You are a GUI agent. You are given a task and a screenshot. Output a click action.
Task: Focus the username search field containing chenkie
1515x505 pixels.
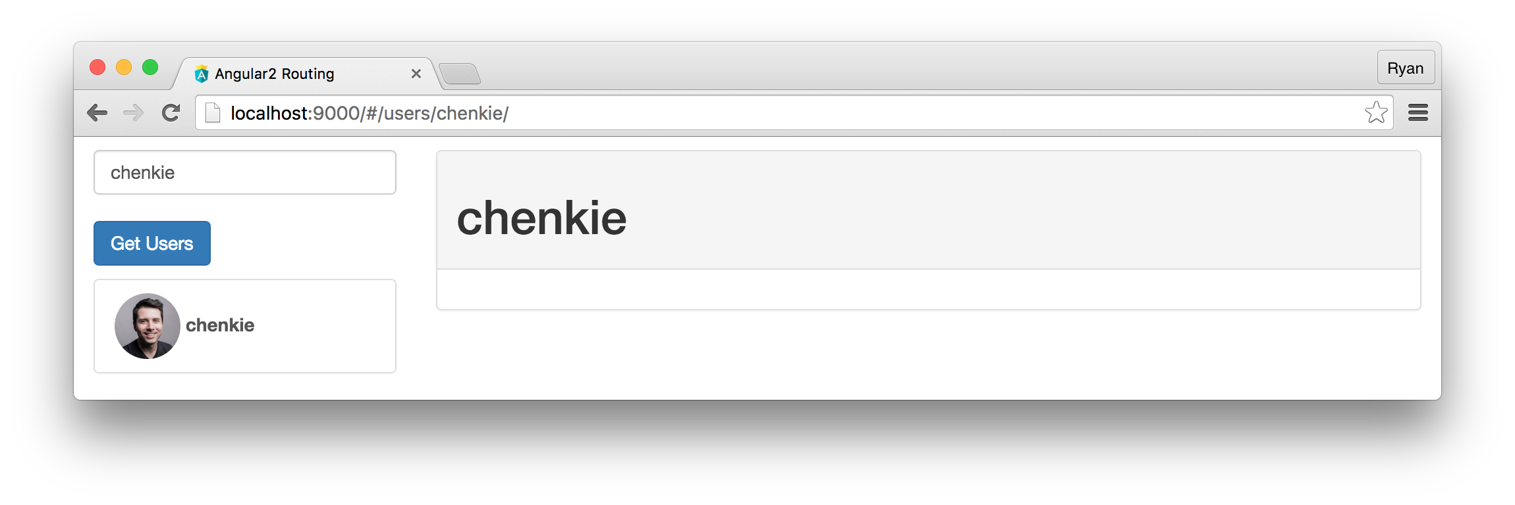click(245, 172)
